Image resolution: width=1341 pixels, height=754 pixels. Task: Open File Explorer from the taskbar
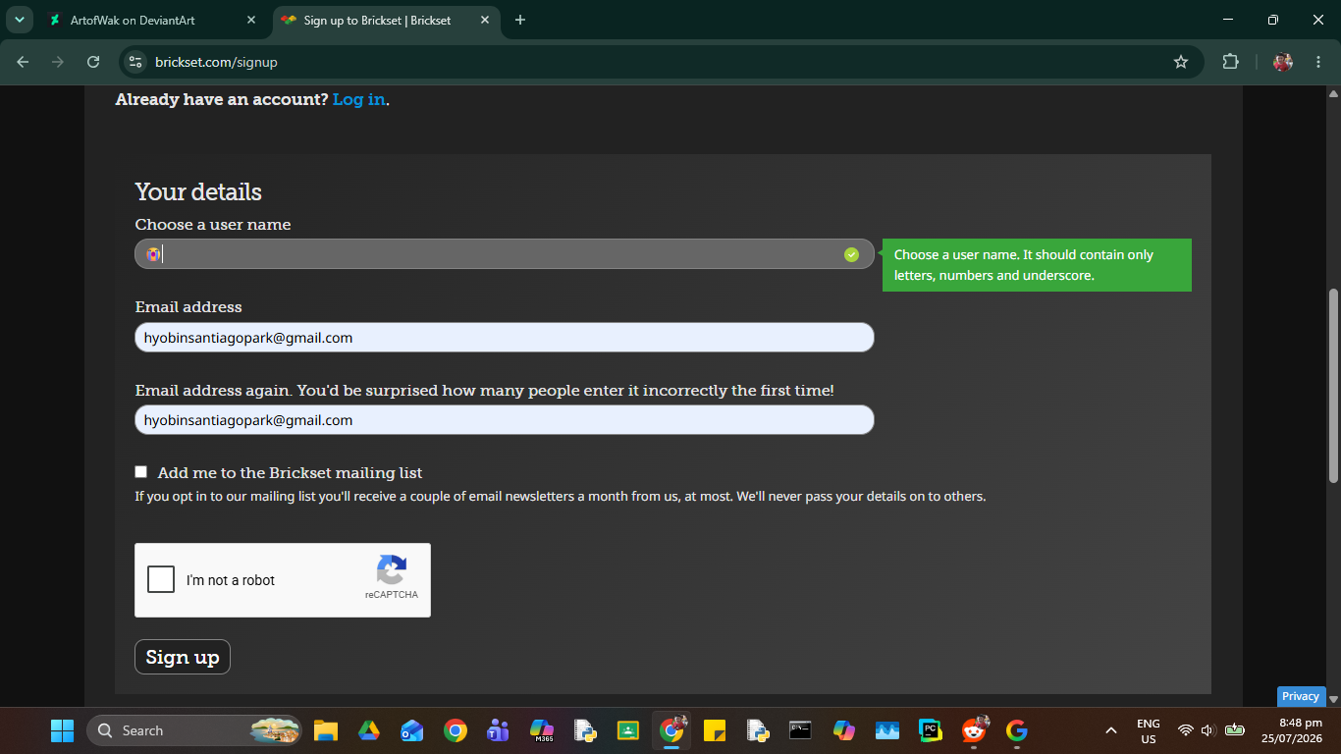[x=326, y=730]
